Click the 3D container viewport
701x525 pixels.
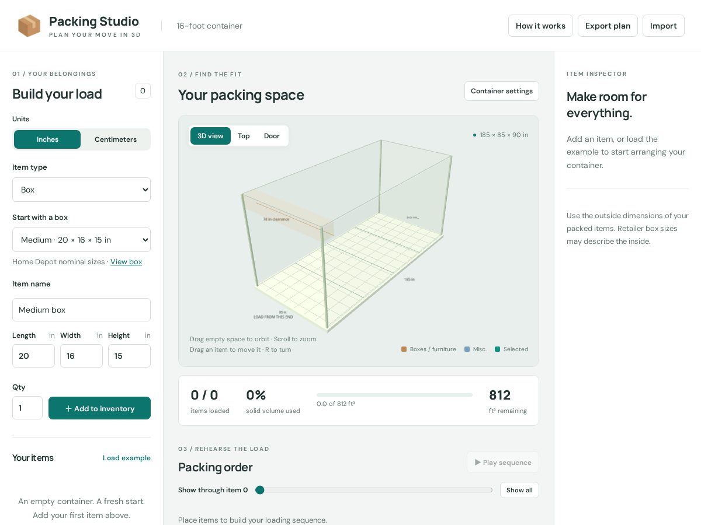pyautogui.click(x=359, y=240)
